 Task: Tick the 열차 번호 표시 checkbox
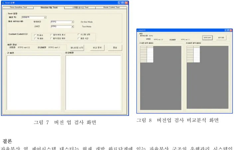(51, 35)
